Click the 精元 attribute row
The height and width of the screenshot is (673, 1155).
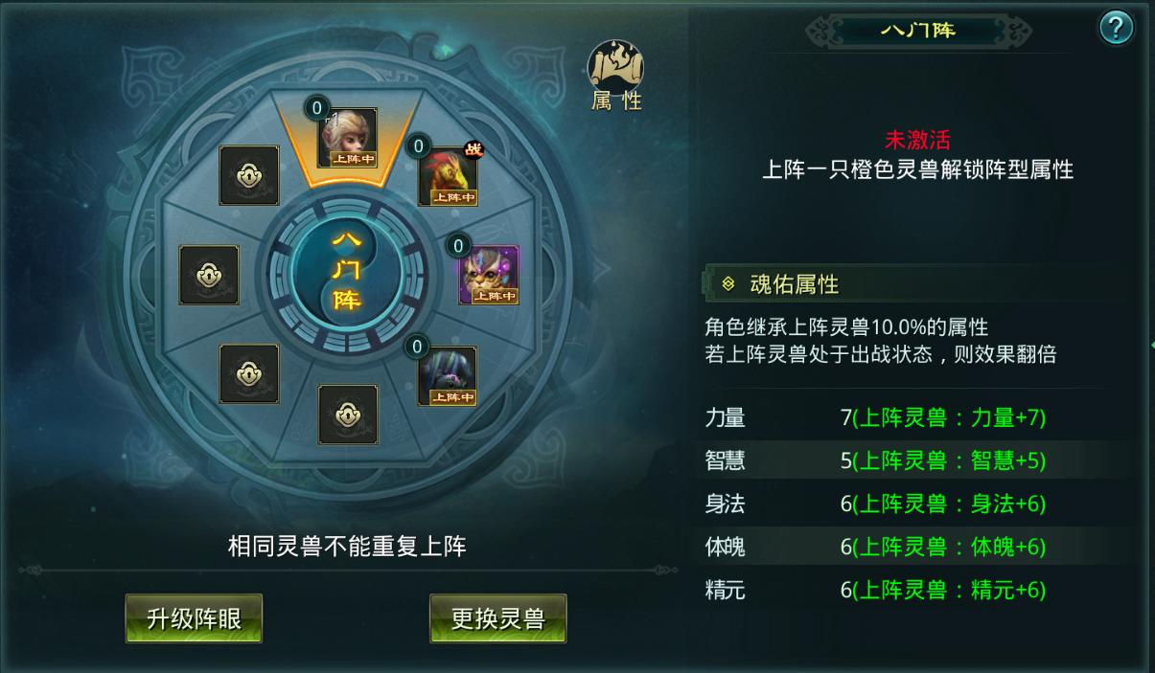[x=916, y=590]
